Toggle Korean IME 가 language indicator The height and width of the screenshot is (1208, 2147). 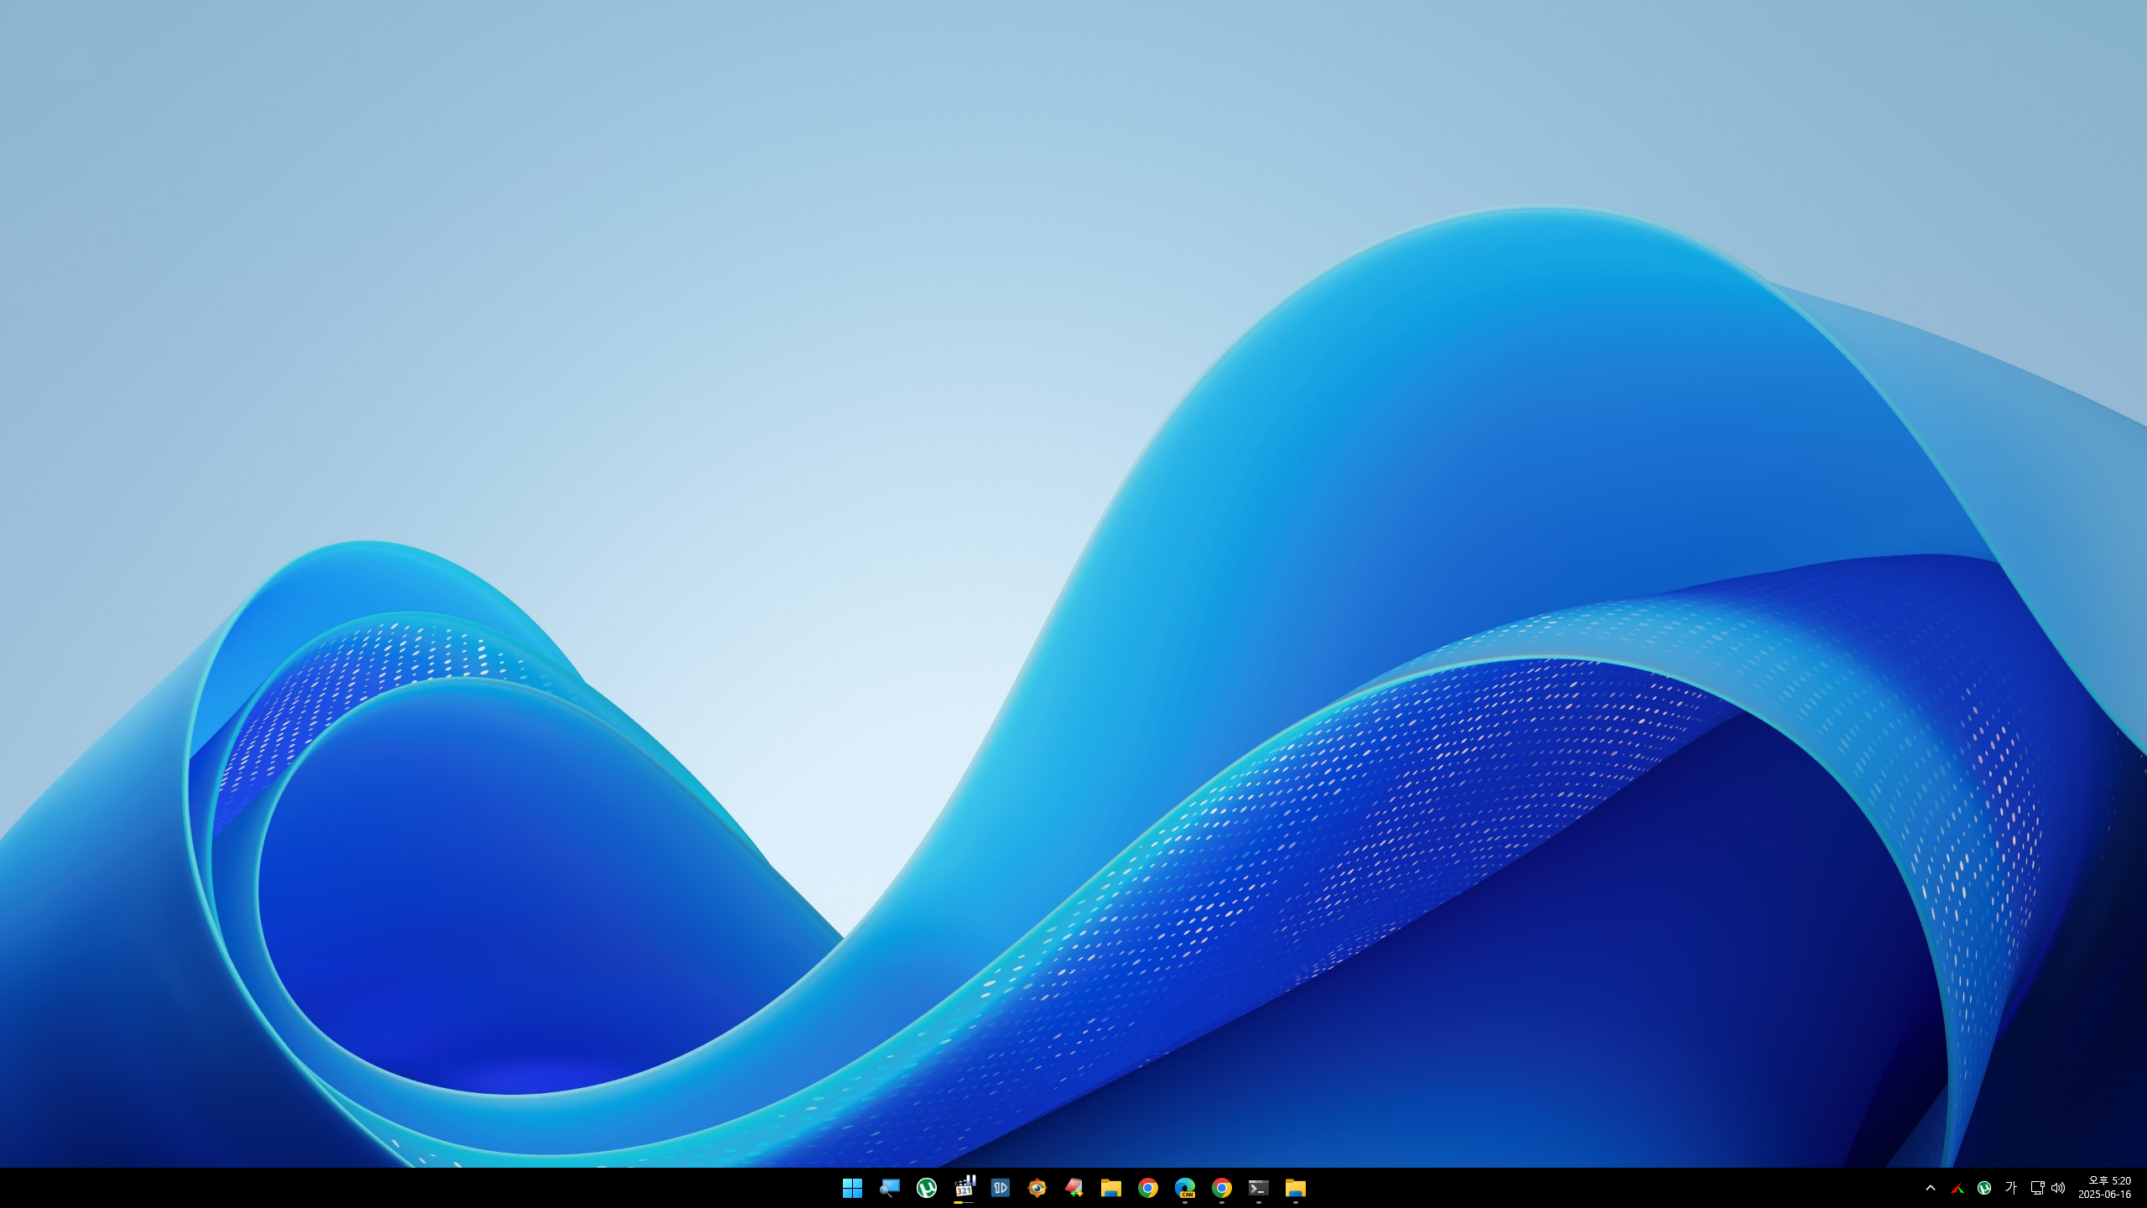[2010, 1188]
